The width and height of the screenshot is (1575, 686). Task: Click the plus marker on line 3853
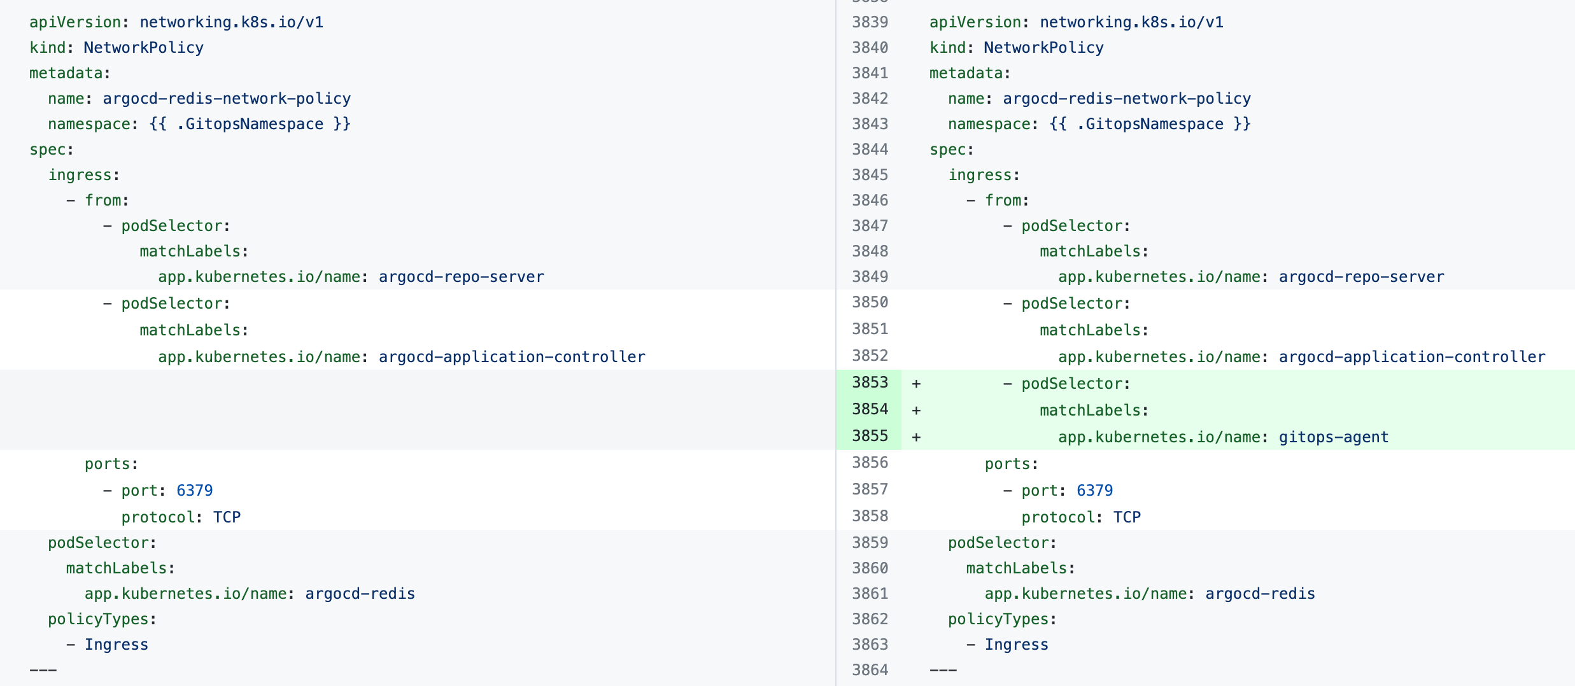916,384
